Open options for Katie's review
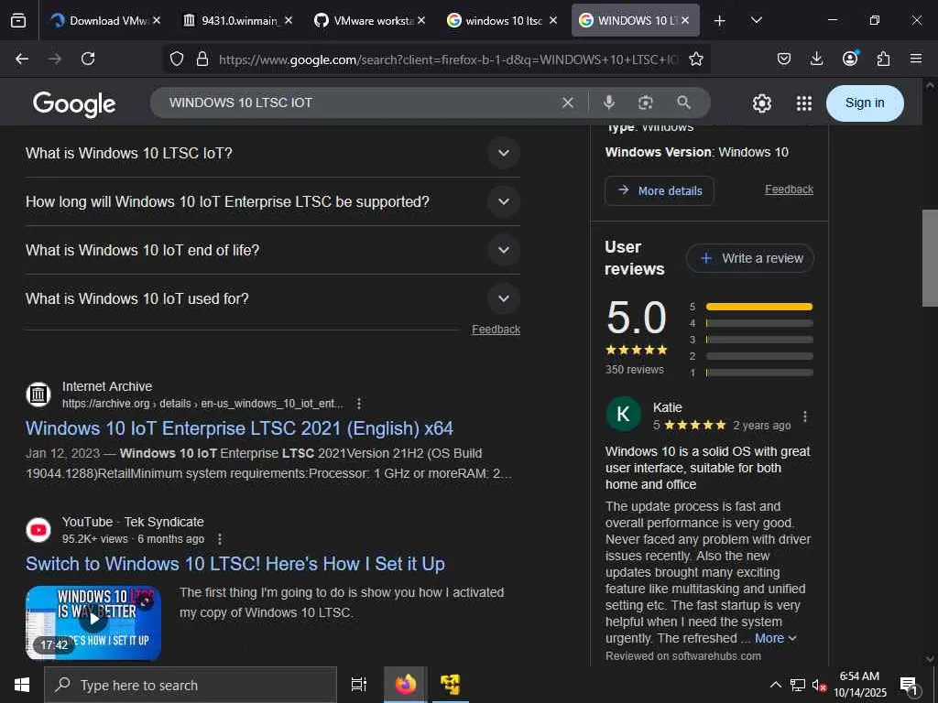The image size is (938, 703). (x=805, y=416)
